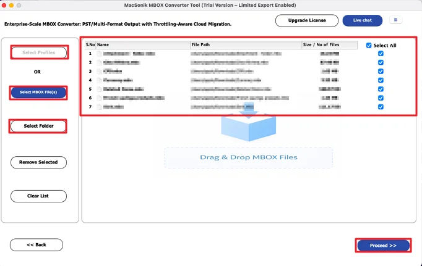The width and height of the screenshot is (422, 266).
Task: Sort by the File Path column header
Action: pyautogui.click(x=246, y=45)
